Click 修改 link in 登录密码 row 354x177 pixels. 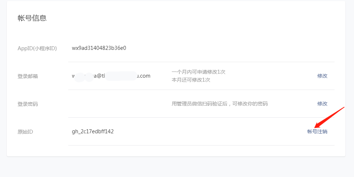(322, 104)
